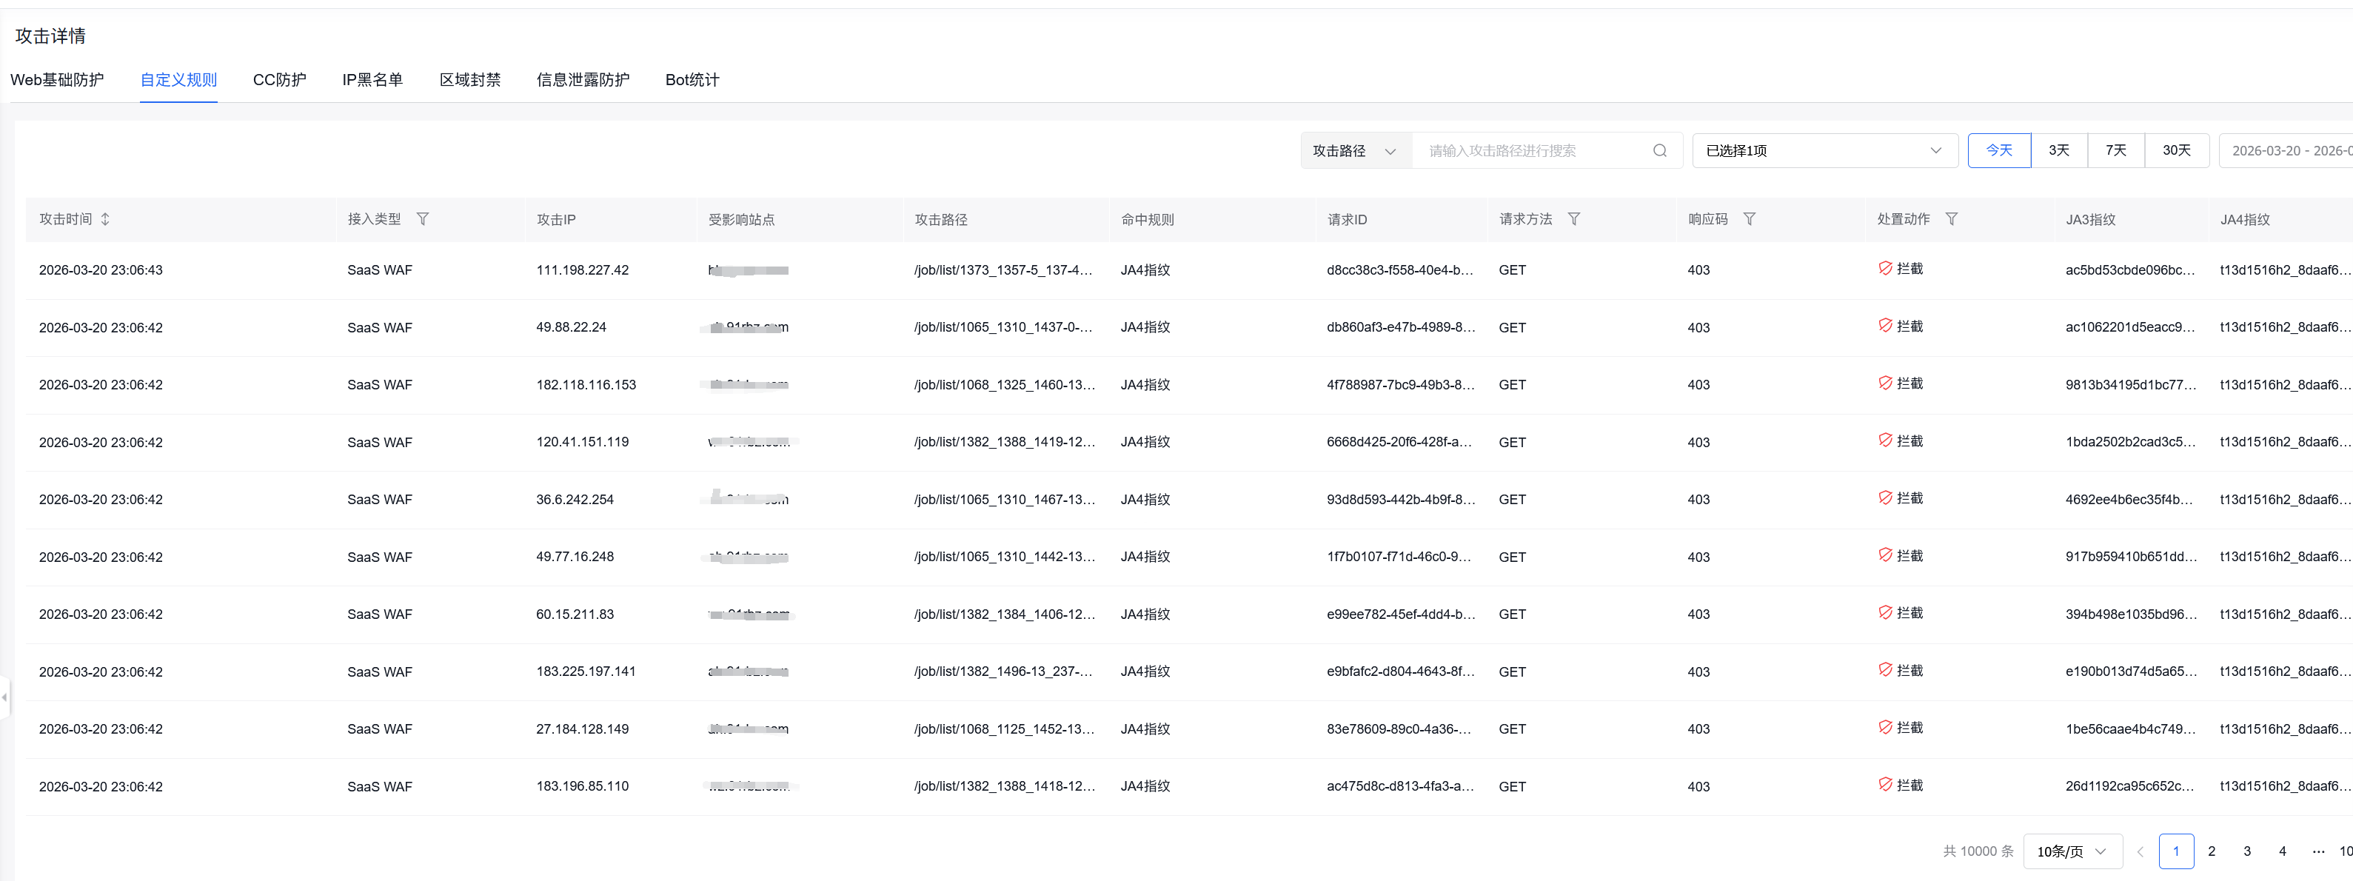Click the 处置动作 column filter icon
Viewport: 2353px width, 881px height.
pyautogui.click(x=1950, y=219)
